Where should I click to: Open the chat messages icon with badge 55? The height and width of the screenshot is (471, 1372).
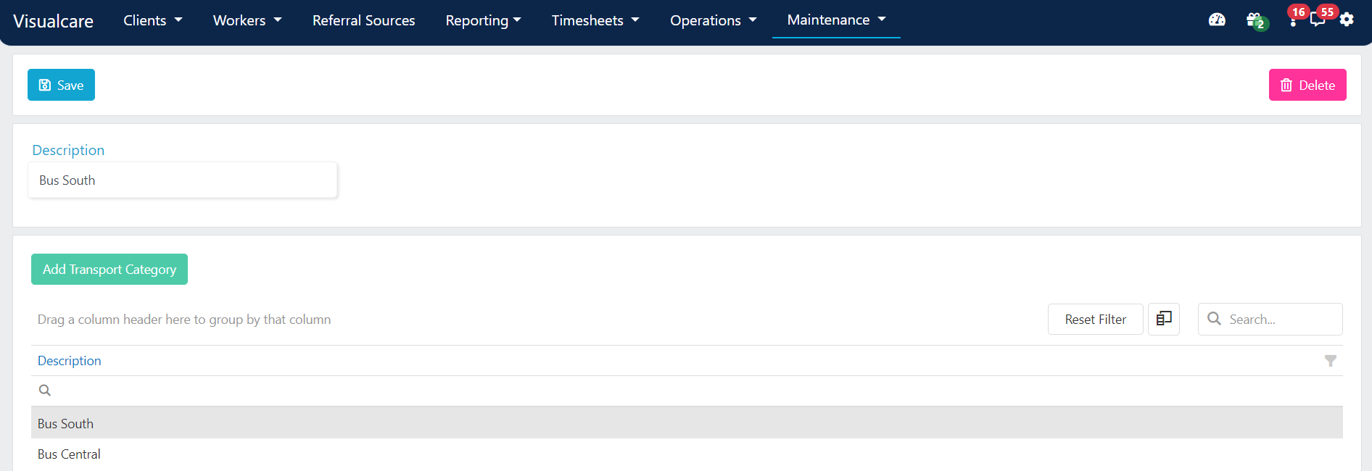(x=1318, y=20)
